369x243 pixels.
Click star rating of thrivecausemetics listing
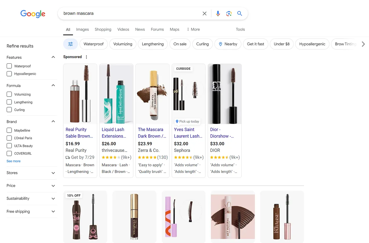pyautogui.click(x=111, y=157)
